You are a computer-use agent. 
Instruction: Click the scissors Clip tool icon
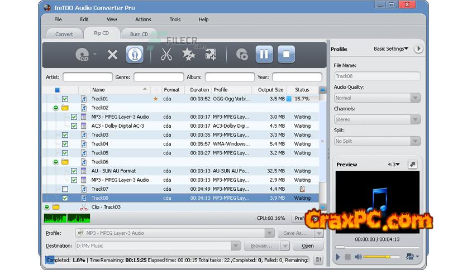click(166, 54)
